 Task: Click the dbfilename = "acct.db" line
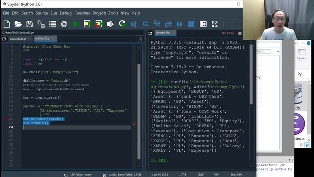tap(46, 81)
